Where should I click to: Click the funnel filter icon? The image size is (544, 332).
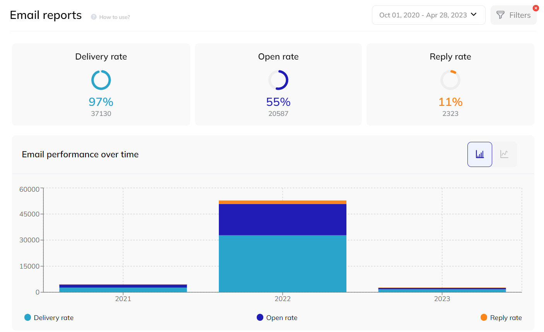[x=500, y=15]
